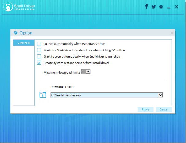186x143 pixels.
Task: Click the Cancel button
Action: point(164,109)
